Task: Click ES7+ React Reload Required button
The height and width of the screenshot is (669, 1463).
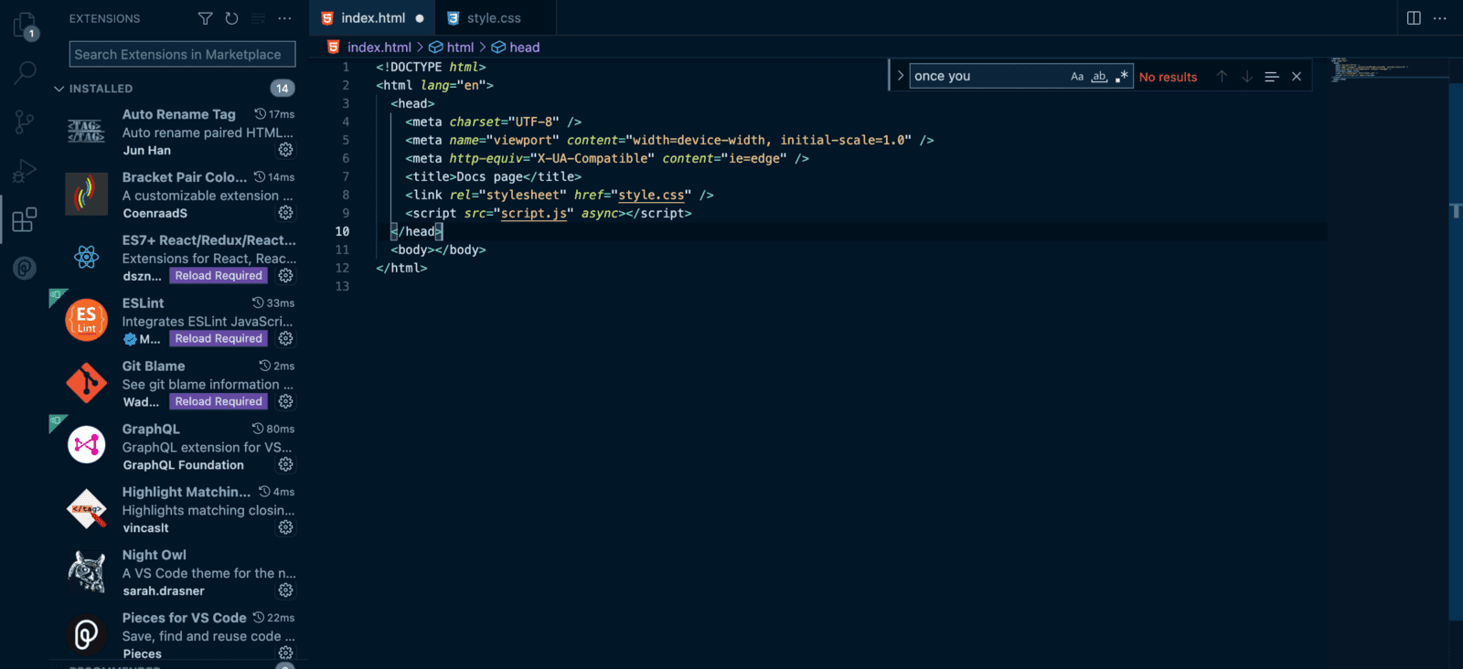Action: pyautogui.click(x=219, y=276)
